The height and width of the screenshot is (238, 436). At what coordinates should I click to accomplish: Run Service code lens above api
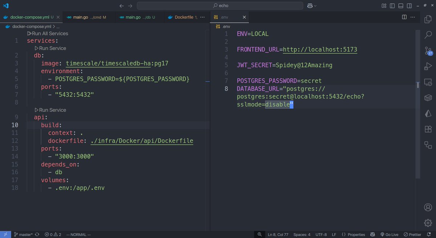coord(50,110)
